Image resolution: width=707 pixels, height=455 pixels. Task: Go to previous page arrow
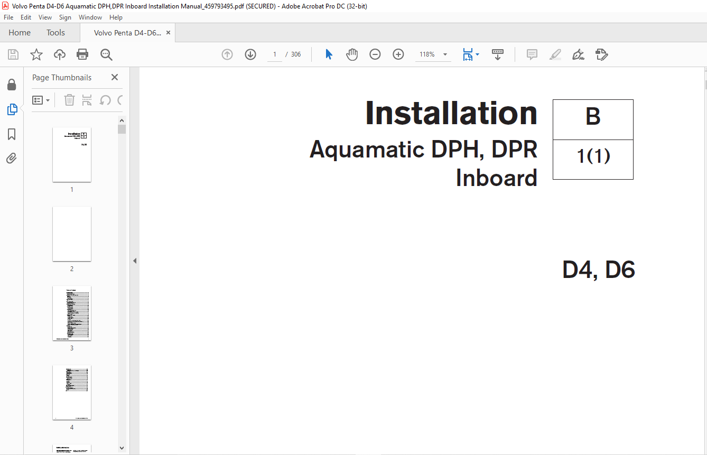pos(227,54)
